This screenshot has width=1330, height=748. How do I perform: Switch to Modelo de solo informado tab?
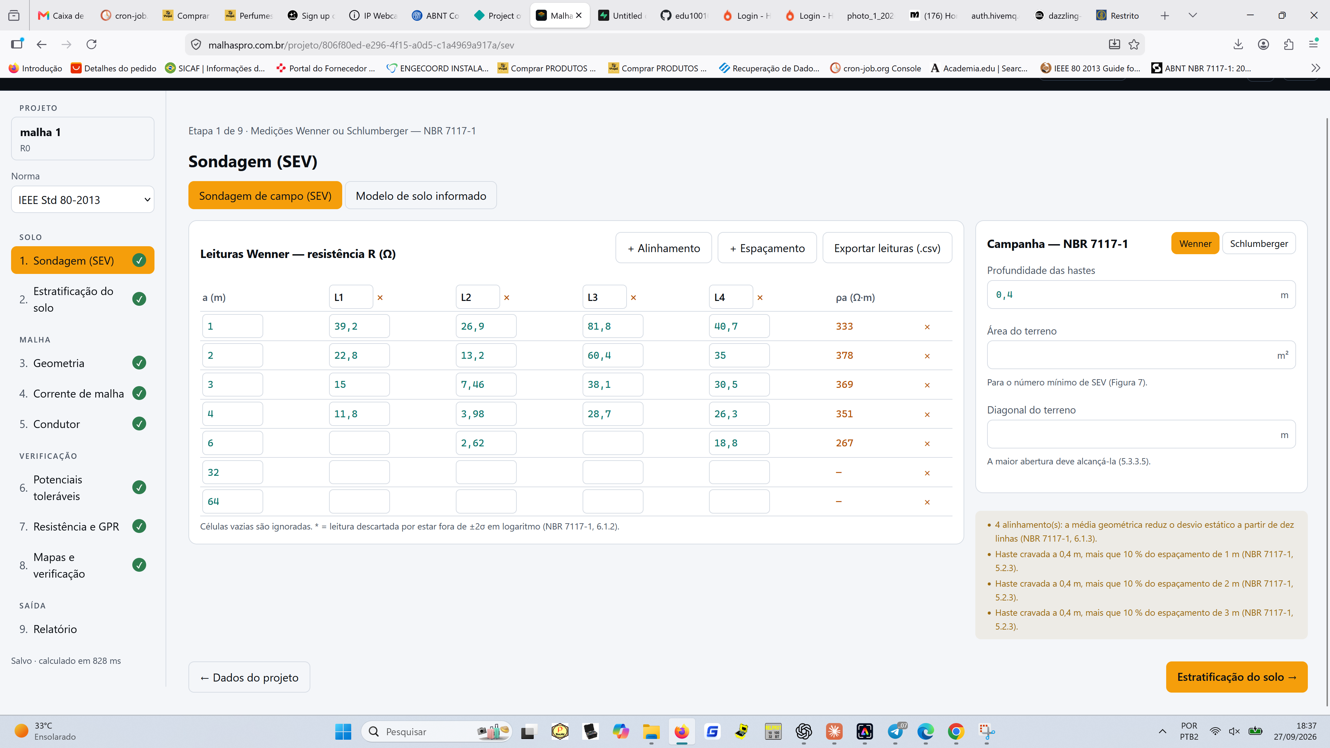(x=421, y=196)
